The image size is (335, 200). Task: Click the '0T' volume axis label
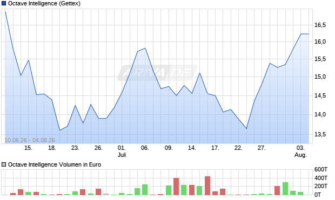tap(318, 195)
